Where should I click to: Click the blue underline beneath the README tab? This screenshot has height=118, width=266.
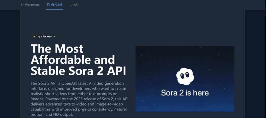point(55,10)
